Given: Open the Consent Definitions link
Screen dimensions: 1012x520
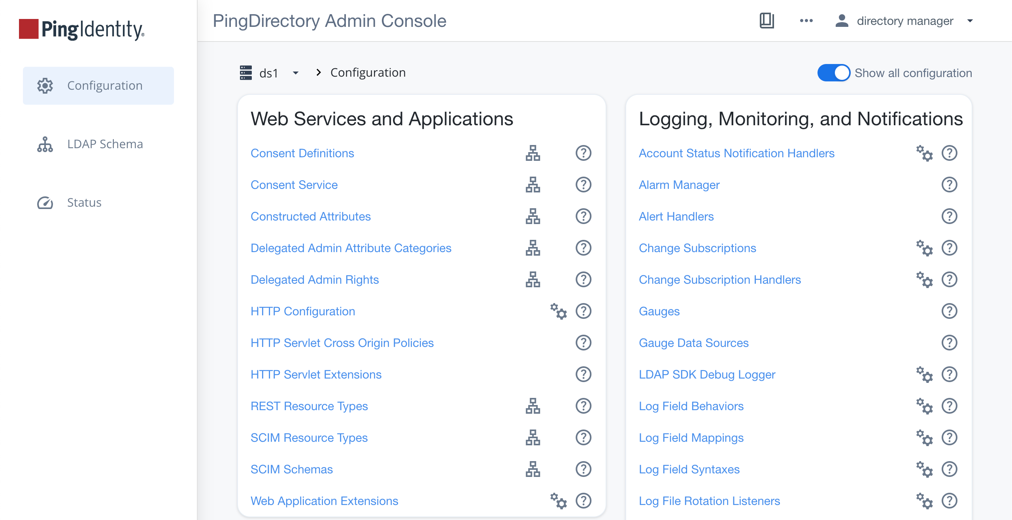Looking at the screenshot, I should [302, 153].
